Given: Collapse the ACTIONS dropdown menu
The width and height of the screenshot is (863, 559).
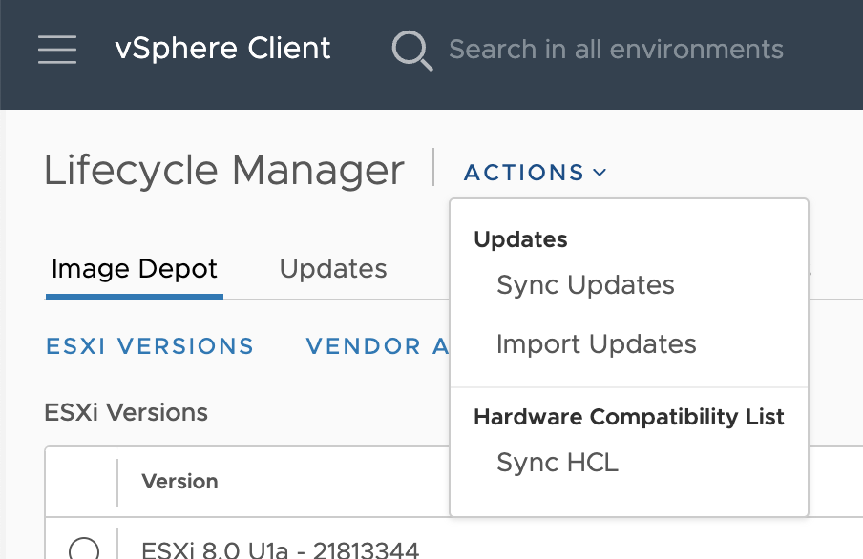Looking at the screenshot, I should pyautogui.click(x=535, y=173).
